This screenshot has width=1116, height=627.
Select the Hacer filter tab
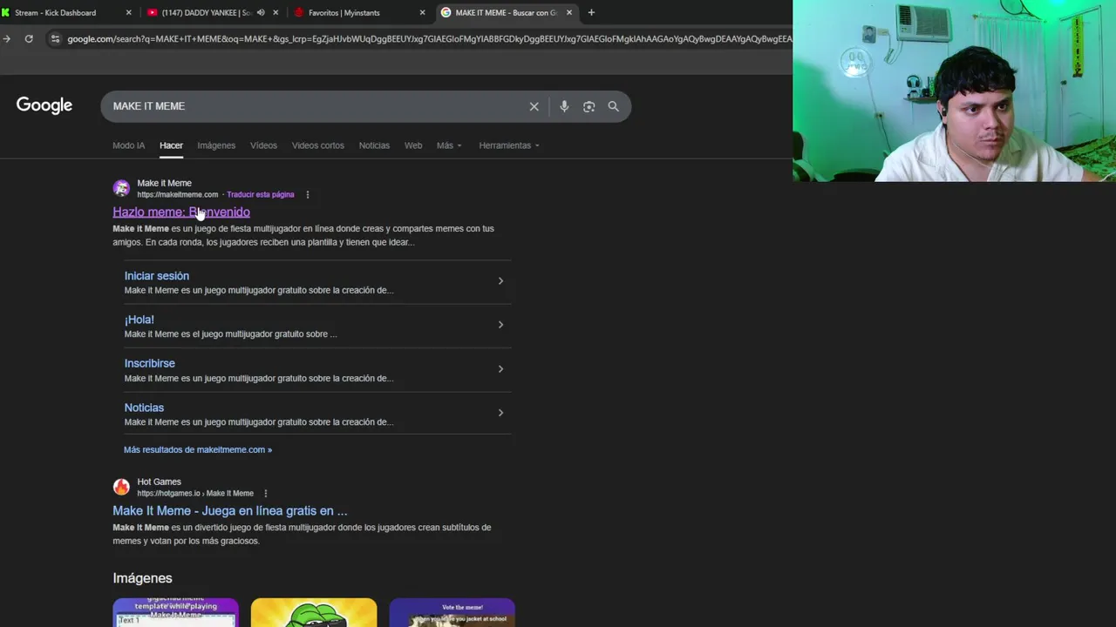(171, 145)
